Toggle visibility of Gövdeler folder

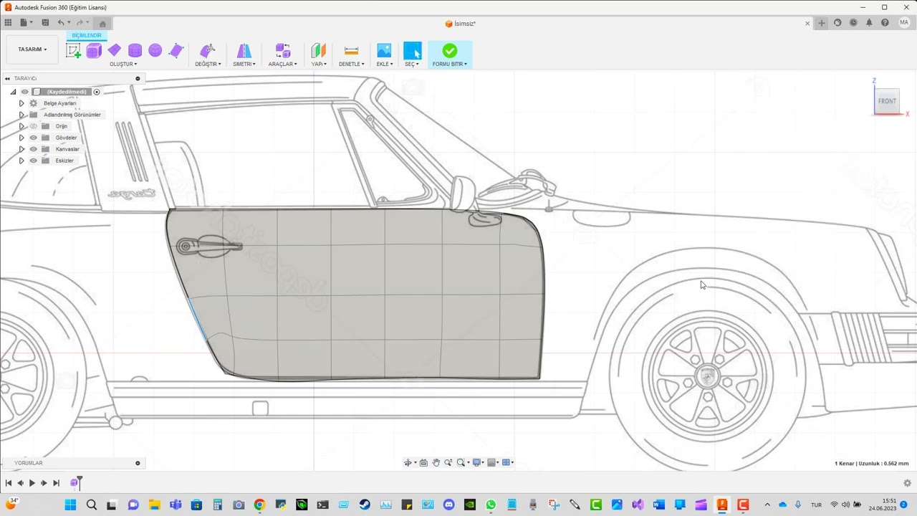pos(33,138)
